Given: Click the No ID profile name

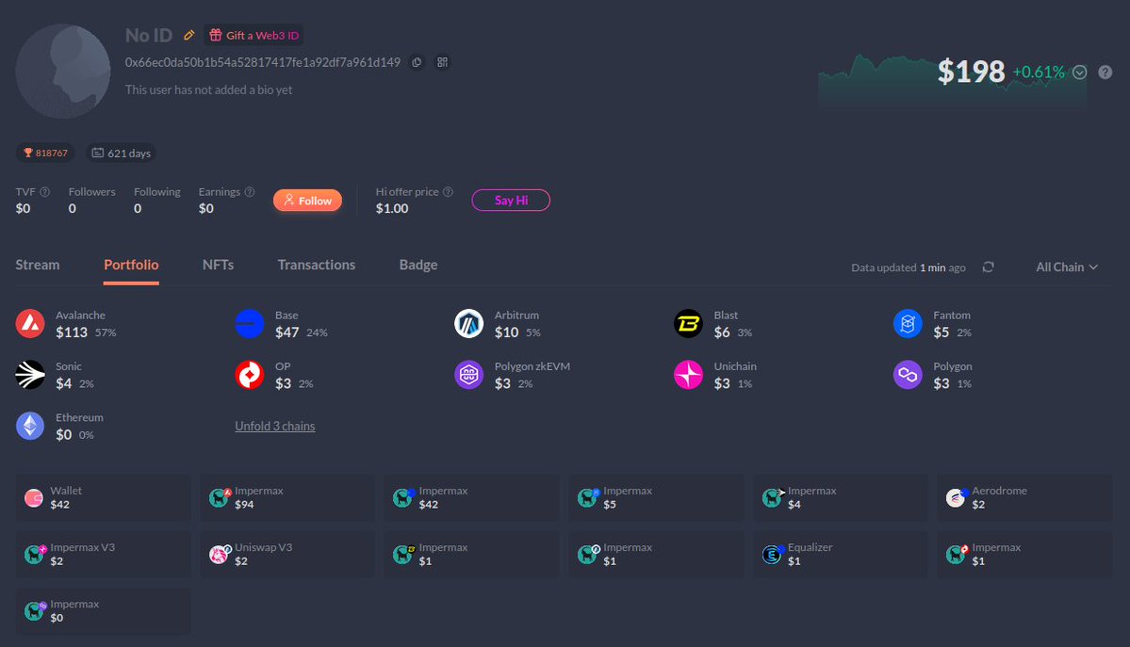Looking at the screenshot, I should tap(149, 35).
